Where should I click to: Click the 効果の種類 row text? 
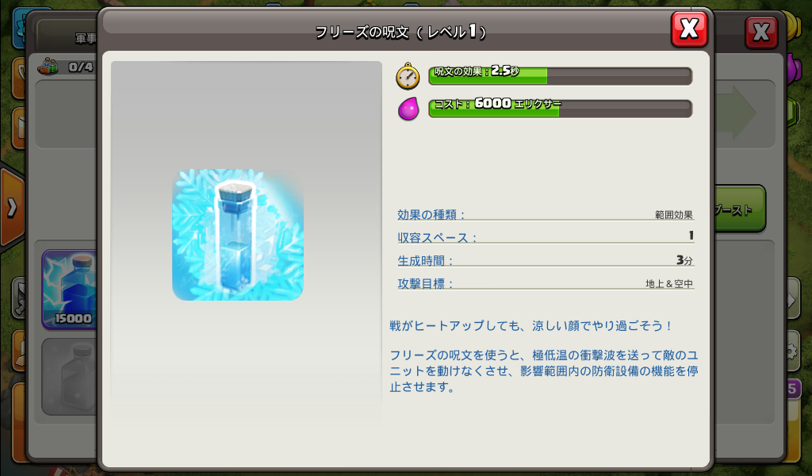tap(431, 214)
